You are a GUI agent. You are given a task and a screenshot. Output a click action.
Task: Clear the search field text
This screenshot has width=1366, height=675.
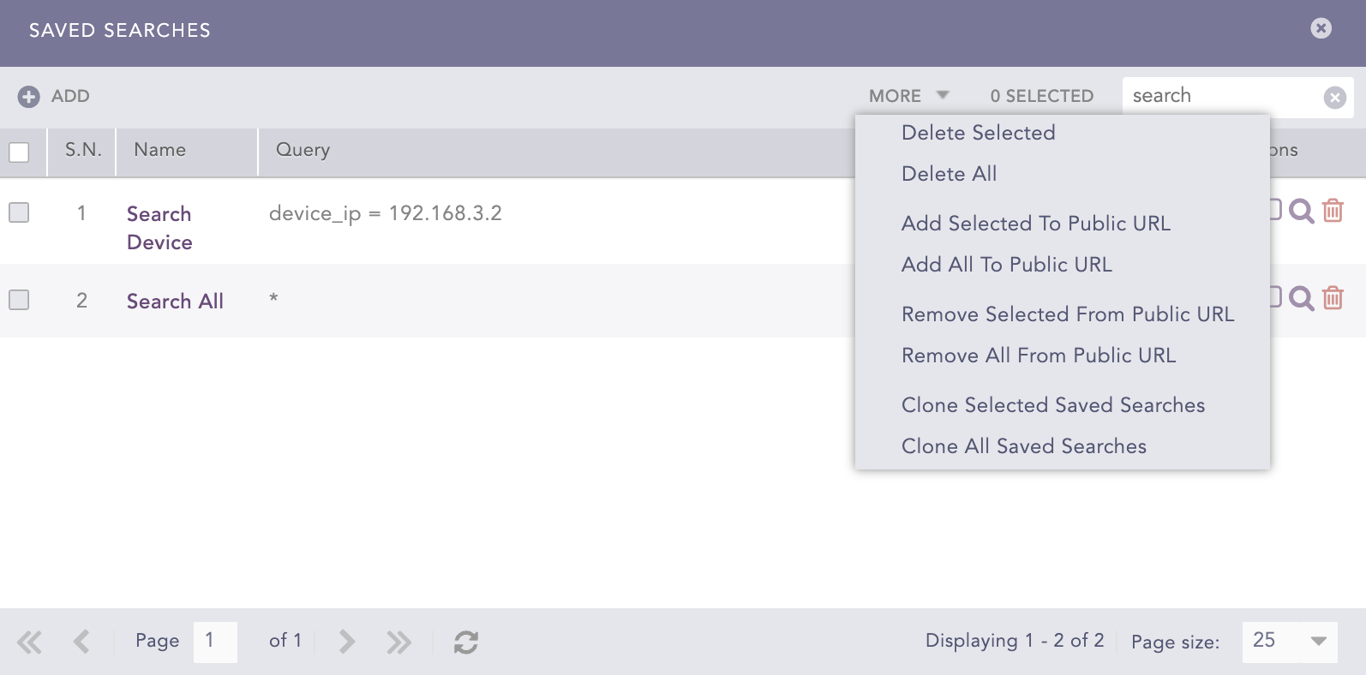click(1334, 98)
